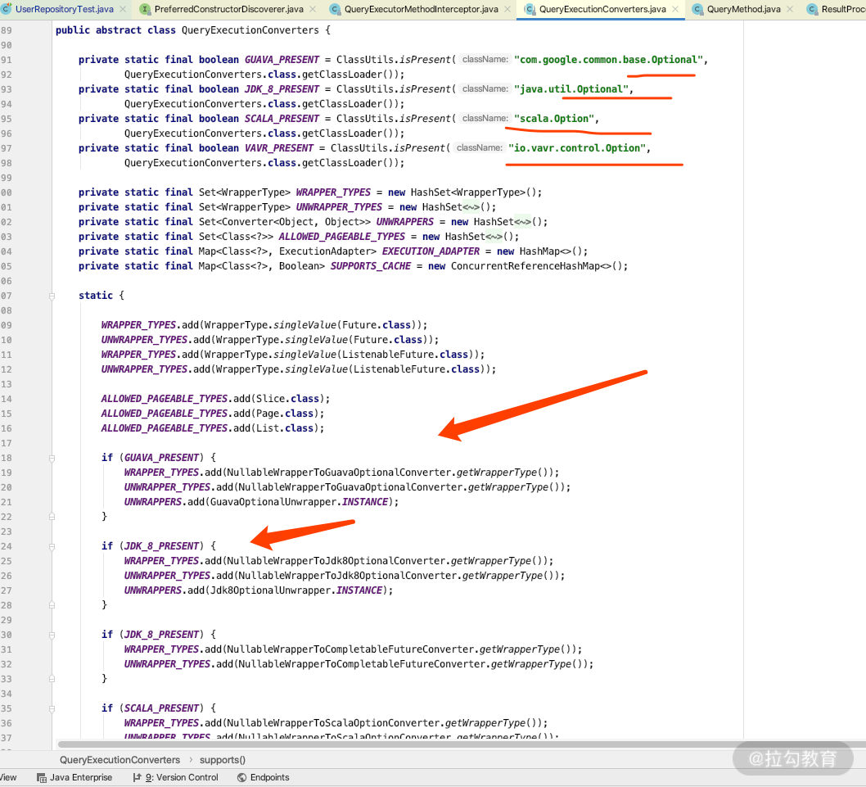Click the Version Control branch icon

(137, 778)
